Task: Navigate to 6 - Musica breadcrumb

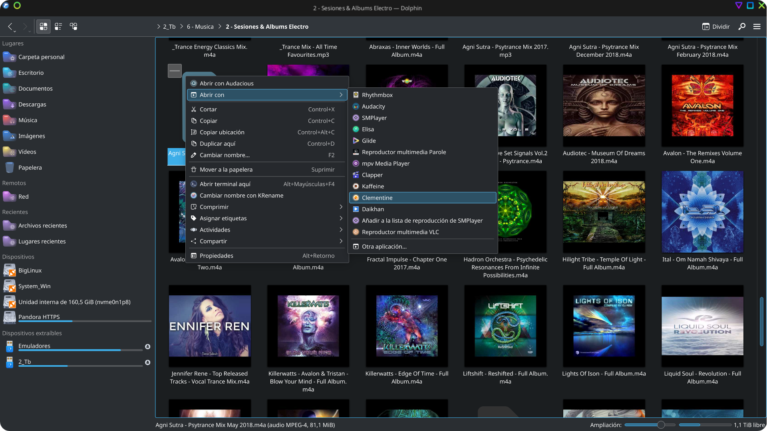Action: click(x=200, y=27)
